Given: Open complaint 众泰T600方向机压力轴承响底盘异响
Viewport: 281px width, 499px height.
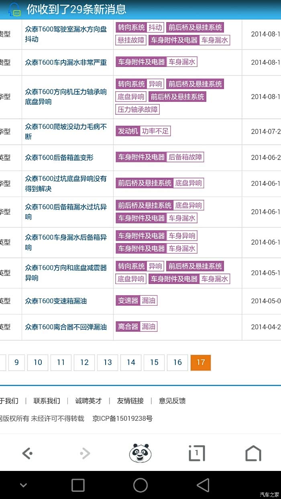Looking at the screenshot, I should [66, 97].
